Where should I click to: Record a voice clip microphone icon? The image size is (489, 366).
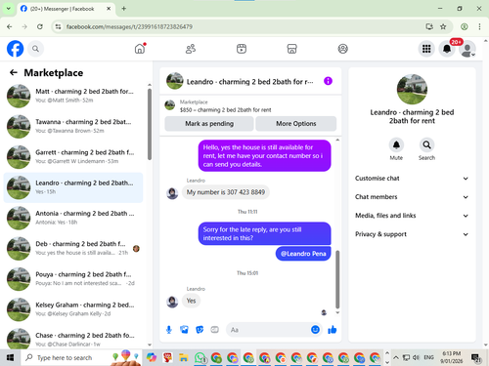169,330
